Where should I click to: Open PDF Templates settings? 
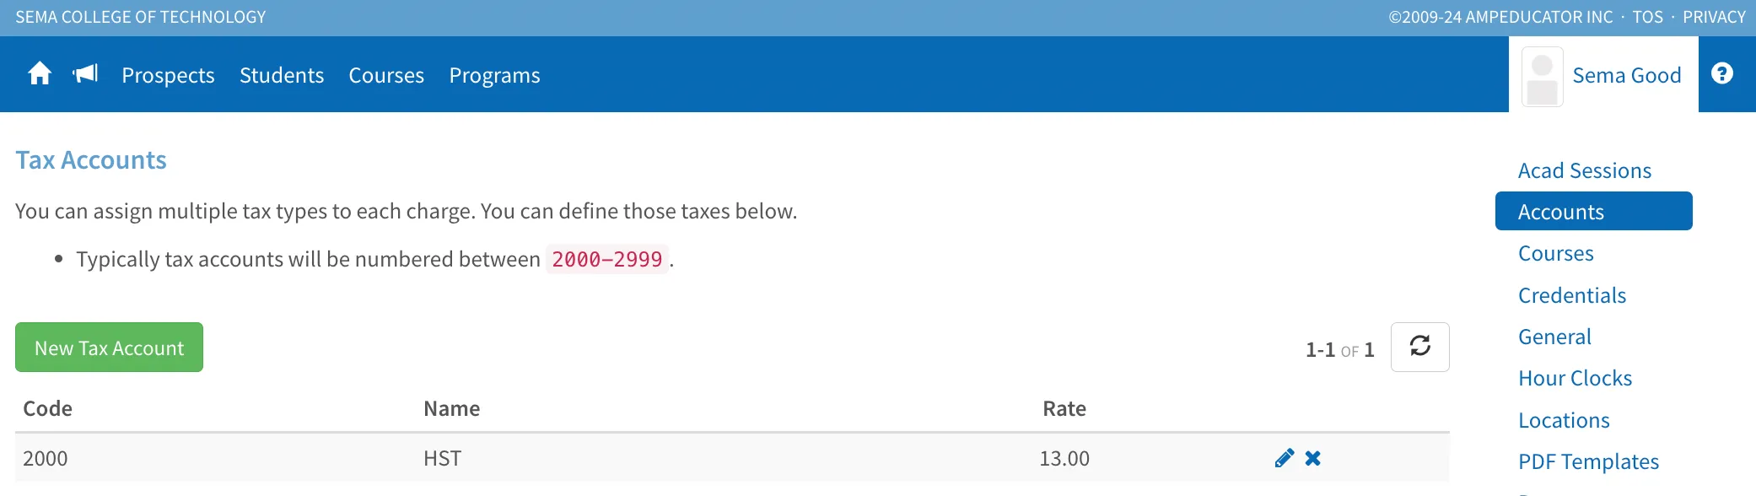[1588, 461]
